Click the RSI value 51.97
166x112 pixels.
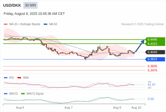coord(151,85)
